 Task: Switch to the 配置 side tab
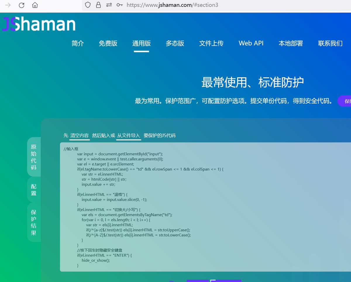tap(34, 190)
